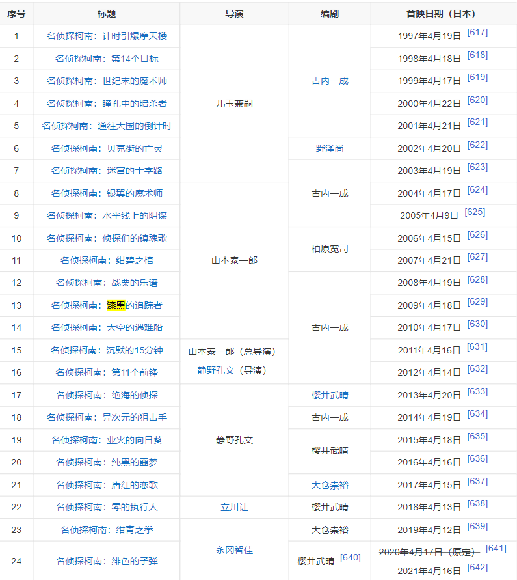517x580 pixels.
Task: Open link 名侦探柯南：银翼的魔术师
Action: [107, 193]
